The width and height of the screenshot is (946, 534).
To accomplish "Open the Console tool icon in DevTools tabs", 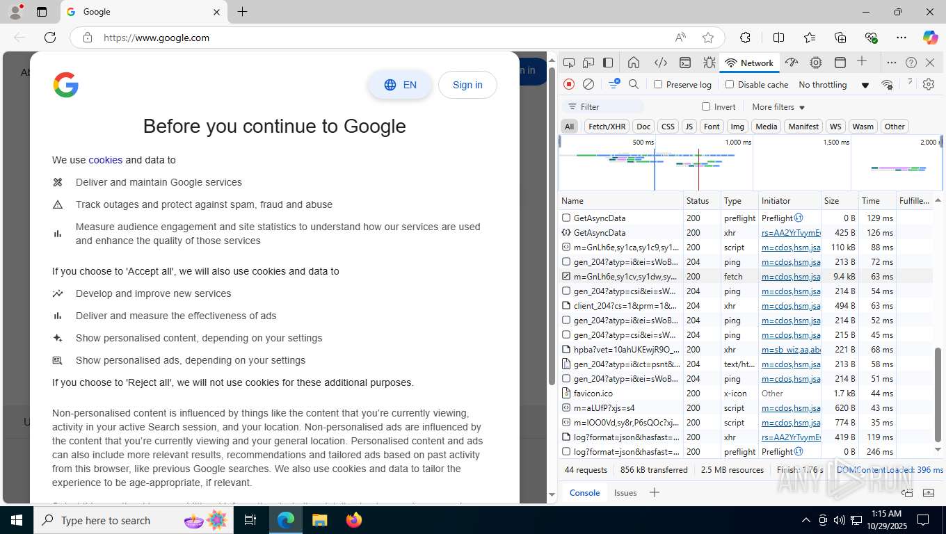I will point(685,63).
